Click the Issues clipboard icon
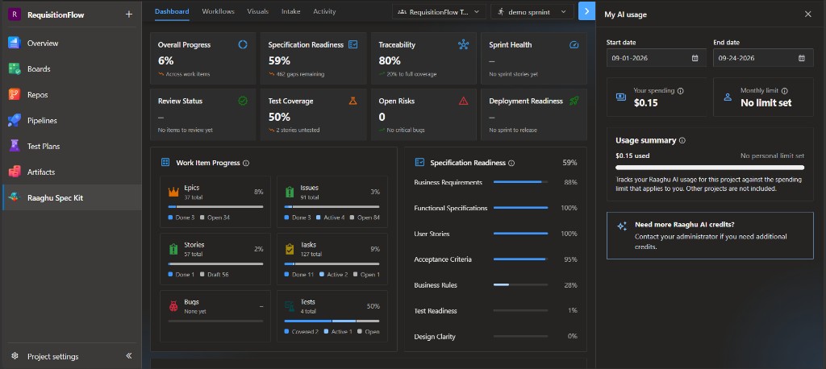The width and height of the screenshot is (826, 369). (290, 192)
